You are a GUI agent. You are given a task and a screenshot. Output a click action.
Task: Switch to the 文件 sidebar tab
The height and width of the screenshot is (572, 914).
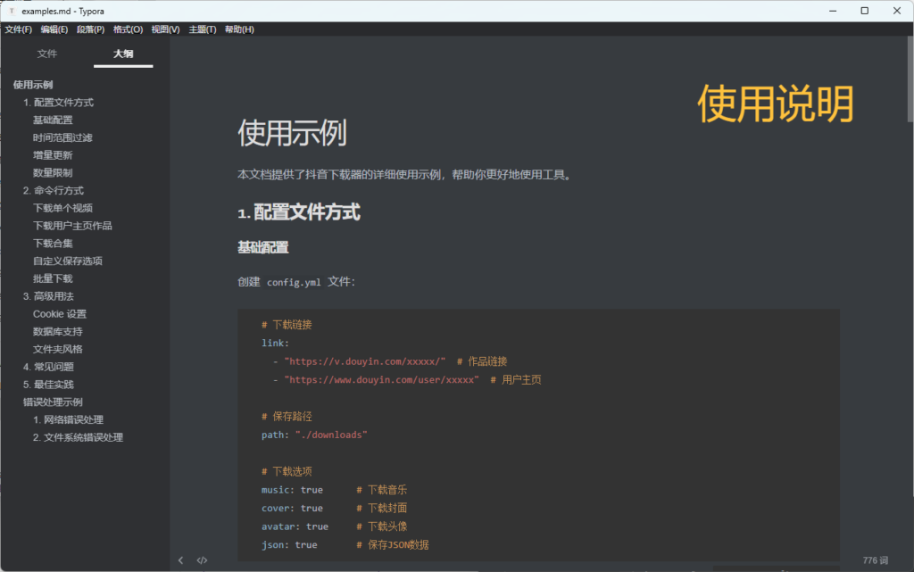click(47, 54)
